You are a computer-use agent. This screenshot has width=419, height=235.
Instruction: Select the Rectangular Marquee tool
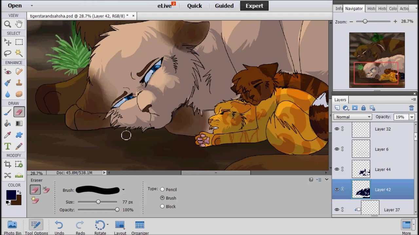click(x=19, y=42)
